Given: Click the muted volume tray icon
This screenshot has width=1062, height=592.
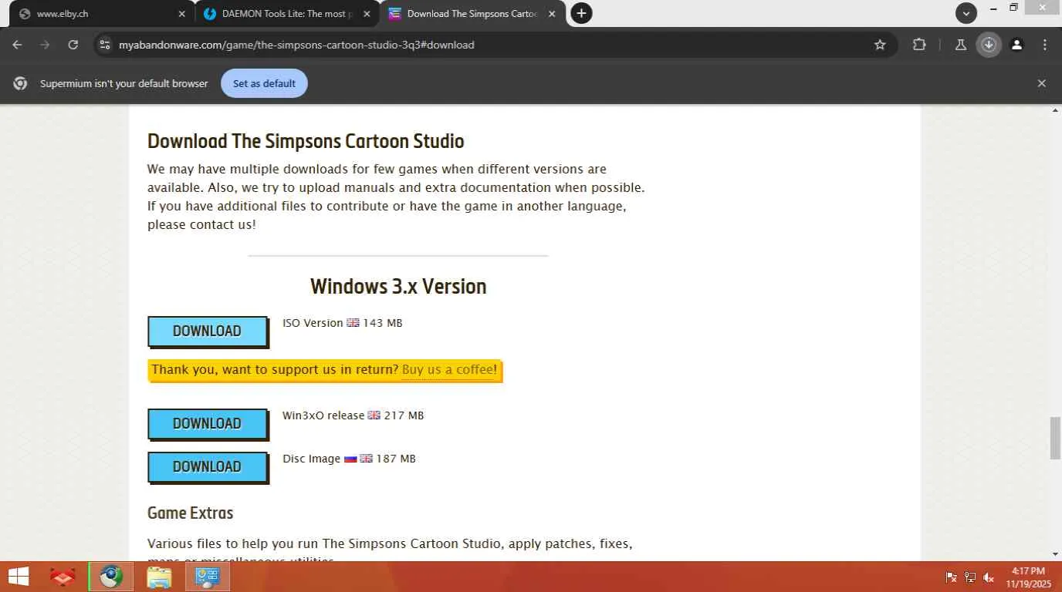Looking at the screenshot, I should pyautogui.click(x=989, y=577).
